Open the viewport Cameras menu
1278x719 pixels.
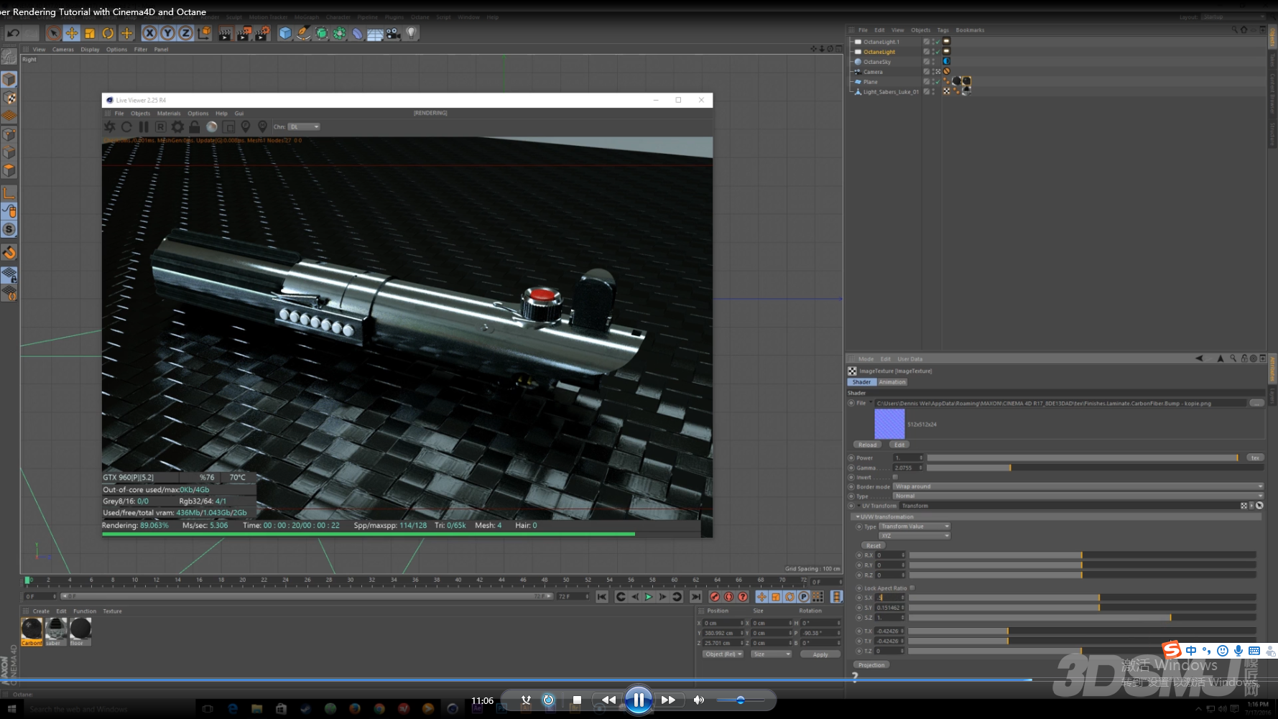click(x=63, y=50)
